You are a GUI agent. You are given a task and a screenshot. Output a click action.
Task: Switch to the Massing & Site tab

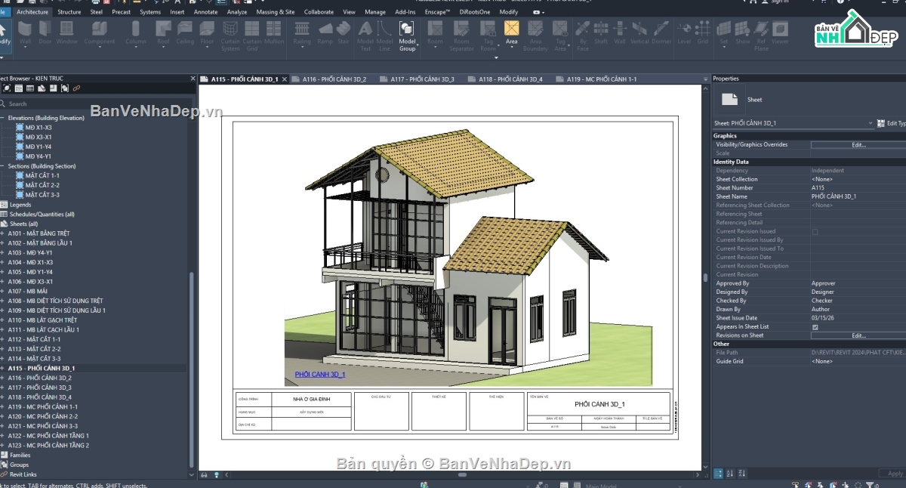pos(276,12)
